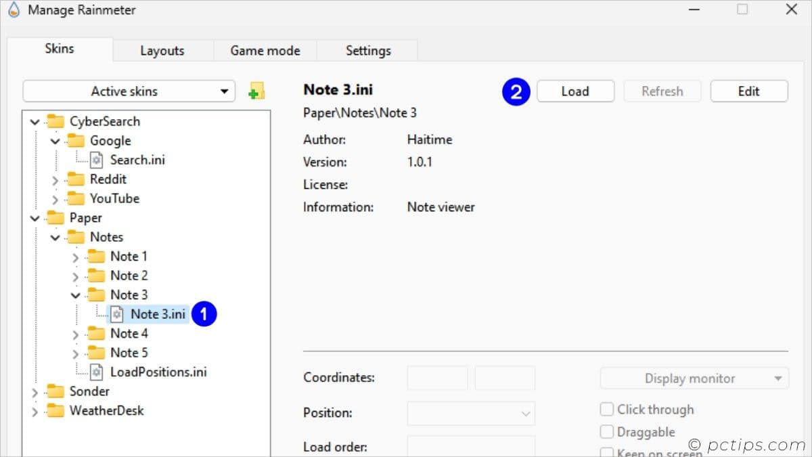Open the Position combo box
This screenshot has height=457, width=812.
click(471, 413)
